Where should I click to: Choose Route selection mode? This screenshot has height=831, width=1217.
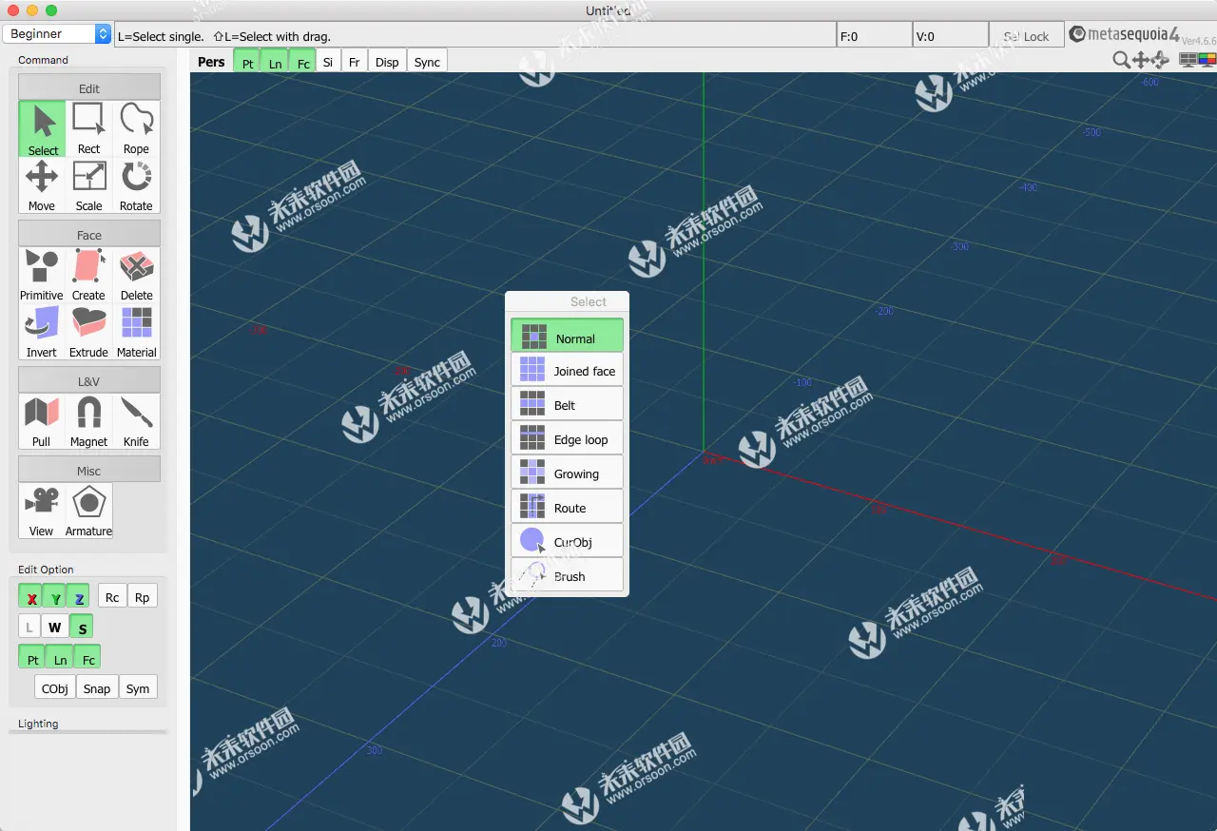click(567, 507)
